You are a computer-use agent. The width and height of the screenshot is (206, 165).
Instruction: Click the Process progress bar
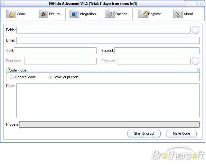[x=109, y=124]
